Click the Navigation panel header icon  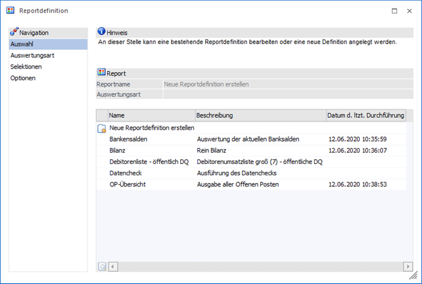click(x=14, y=32)
